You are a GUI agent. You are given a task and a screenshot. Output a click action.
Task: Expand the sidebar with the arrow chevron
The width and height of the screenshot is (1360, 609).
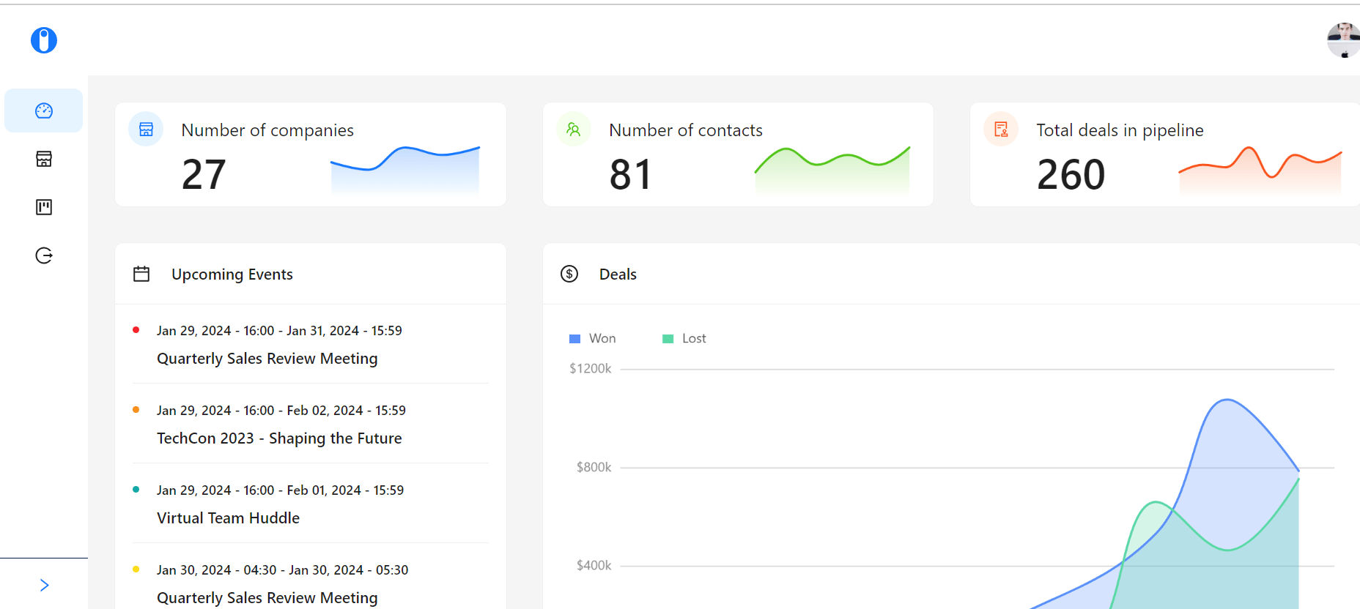[x=44, y=585]
